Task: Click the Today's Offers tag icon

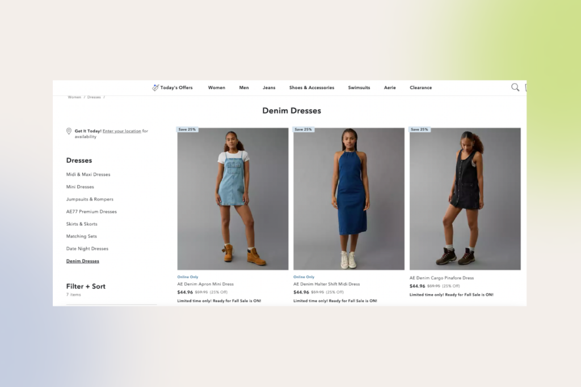Action: pos(155,88)
